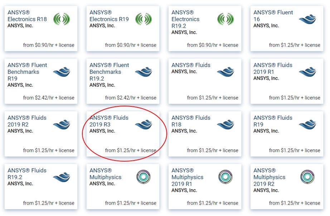This screenshot has height=216, width=330.
Task: Open ANSYS Fluent Benchmarks R19 title
Action: point(27,72)
